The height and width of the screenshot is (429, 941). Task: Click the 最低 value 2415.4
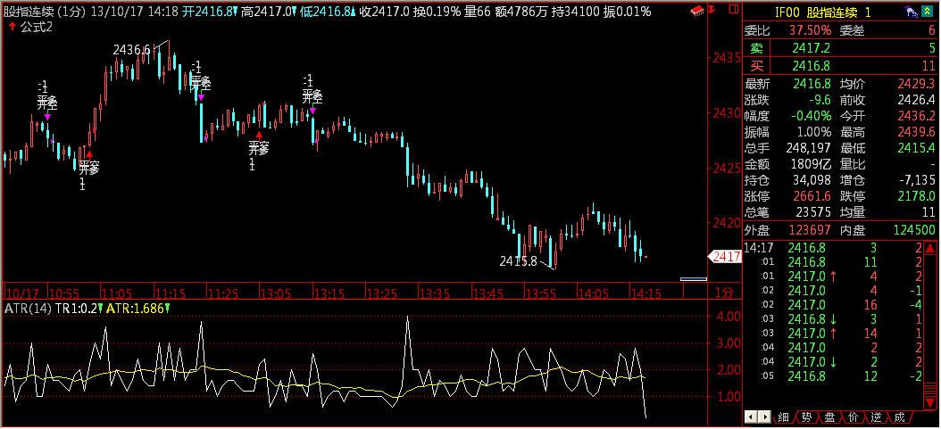pos(917,147)
